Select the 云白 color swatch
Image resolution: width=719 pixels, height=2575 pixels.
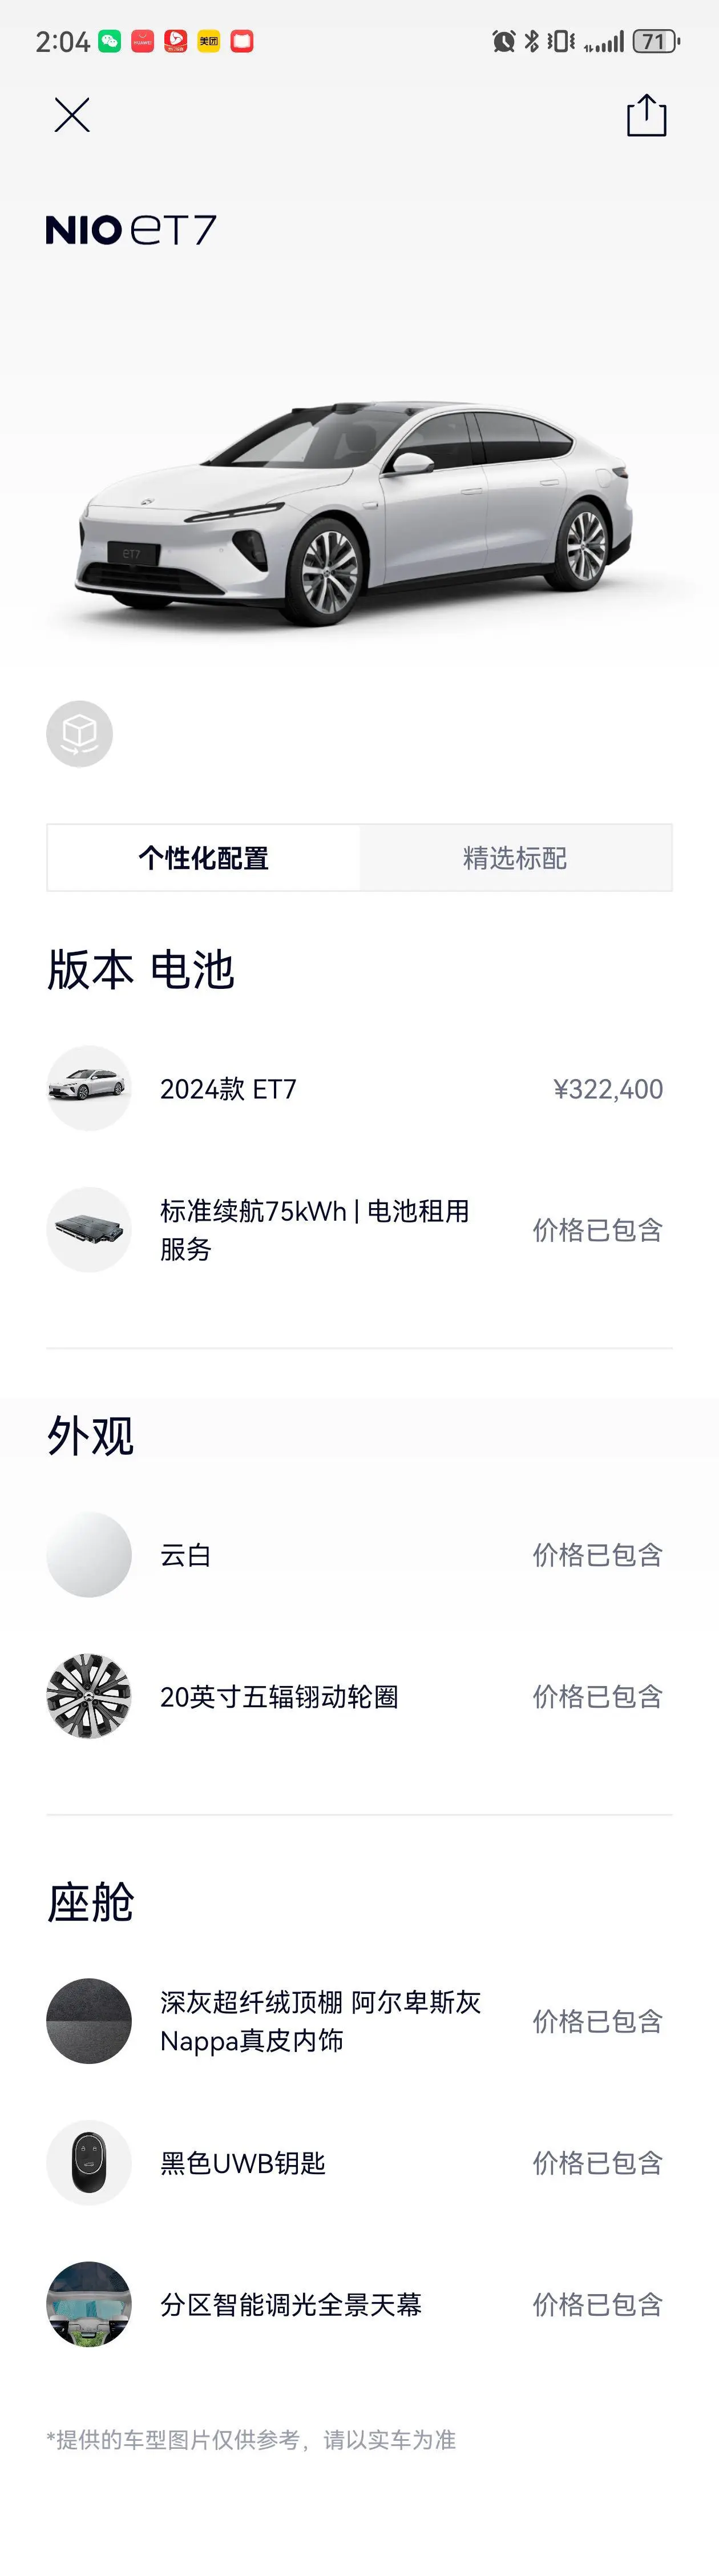click(x=89, y=1554)
